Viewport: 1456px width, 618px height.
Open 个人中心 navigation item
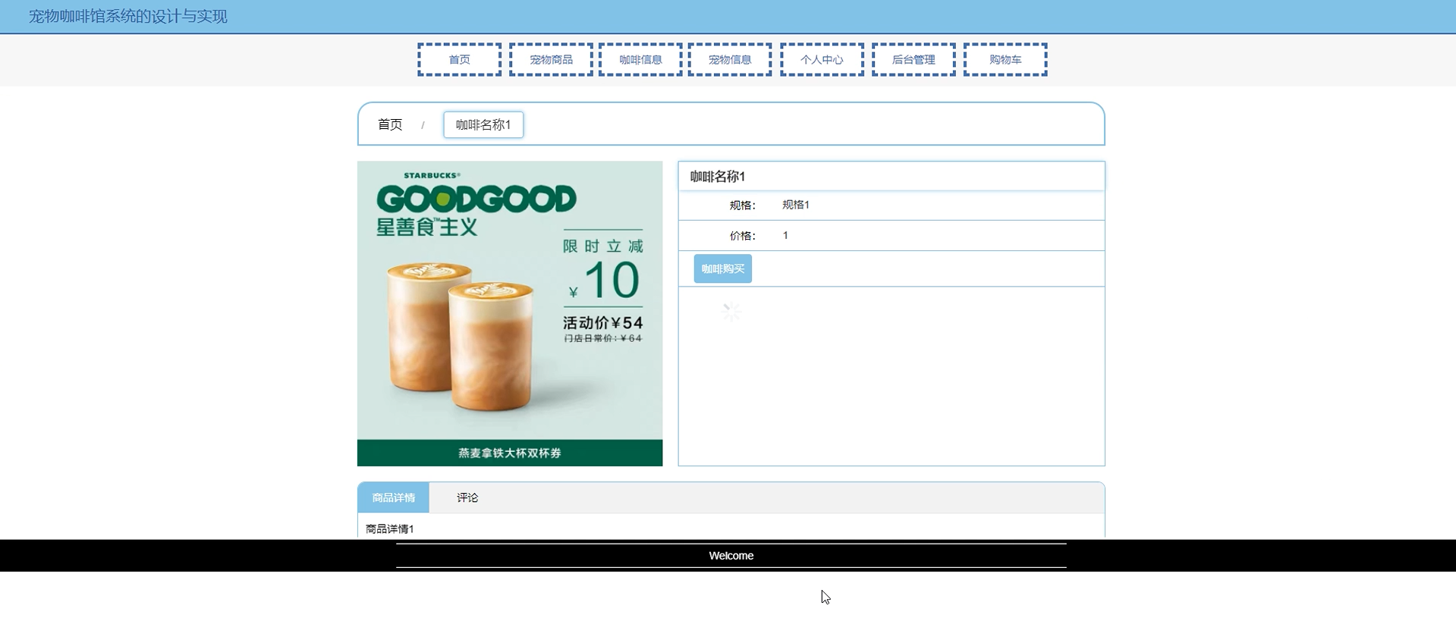tap(822, 59)
